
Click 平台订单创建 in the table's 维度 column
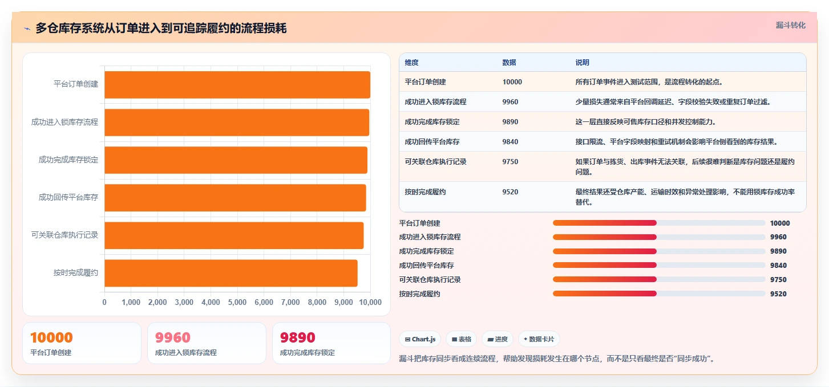click(x=425, y=82)
